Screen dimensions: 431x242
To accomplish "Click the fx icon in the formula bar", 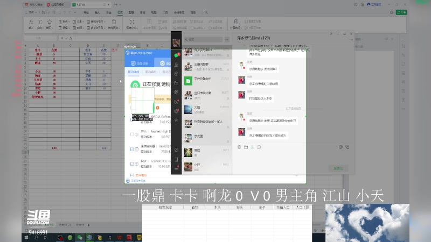I will pyautogui.click(x=71, y=38).
